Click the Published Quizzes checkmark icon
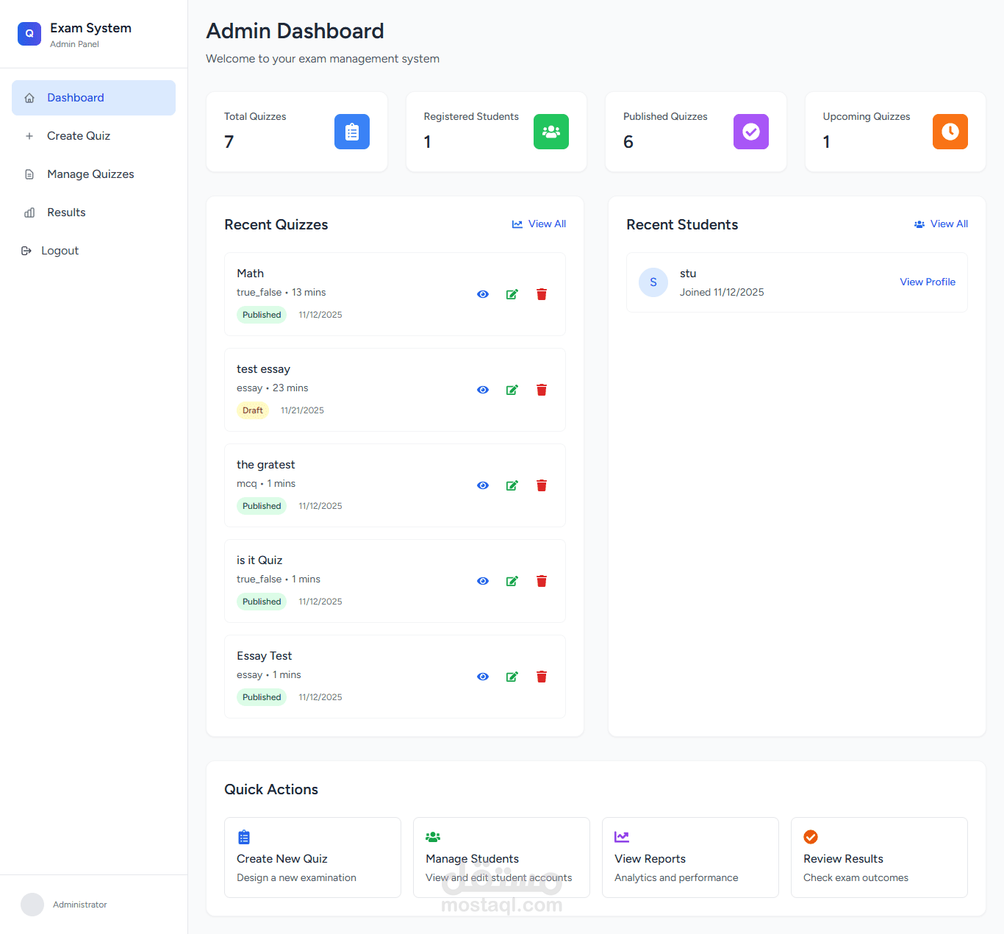This screenshot has height=934, width=1004. 750,132
